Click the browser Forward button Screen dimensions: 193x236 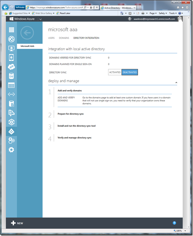tap(12, 7)
